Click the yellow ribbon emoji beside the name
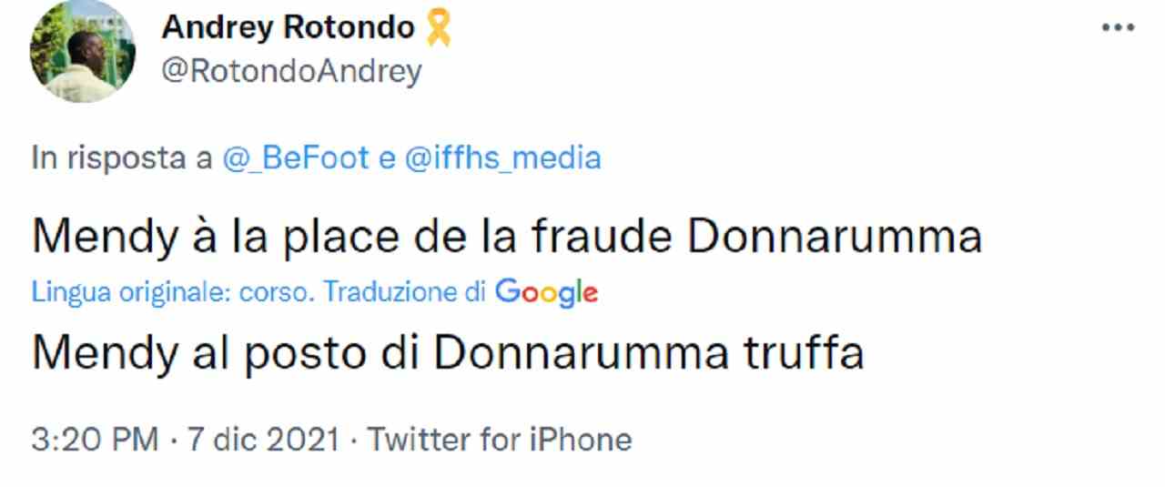The image size is (1165, 487). coord(437,28)
